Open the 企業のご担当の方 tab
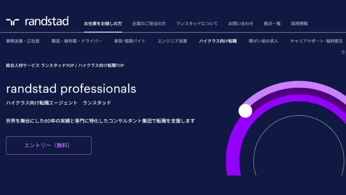 (149, 24)
